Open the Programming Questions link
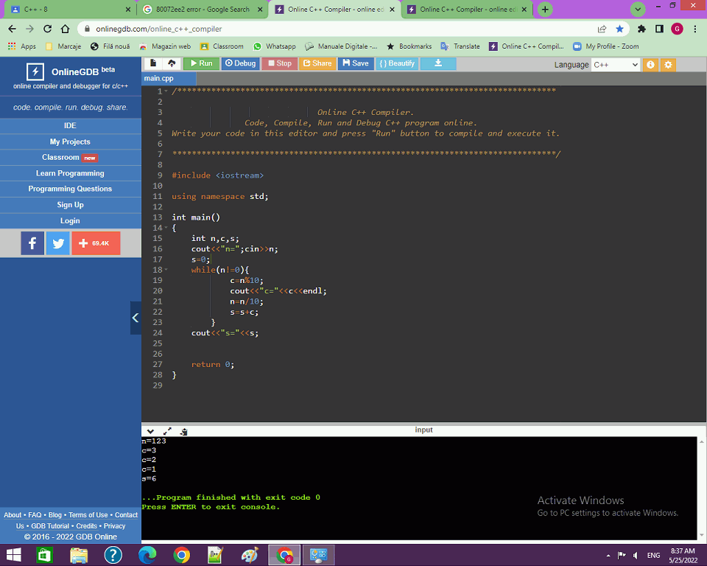This screenshot has width=707, height=566. 70,189
